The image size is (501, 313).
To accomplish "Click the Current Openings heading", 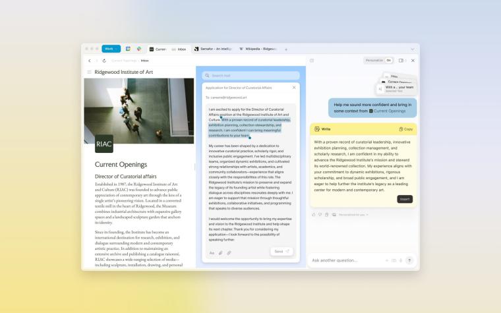I will 121,165.
